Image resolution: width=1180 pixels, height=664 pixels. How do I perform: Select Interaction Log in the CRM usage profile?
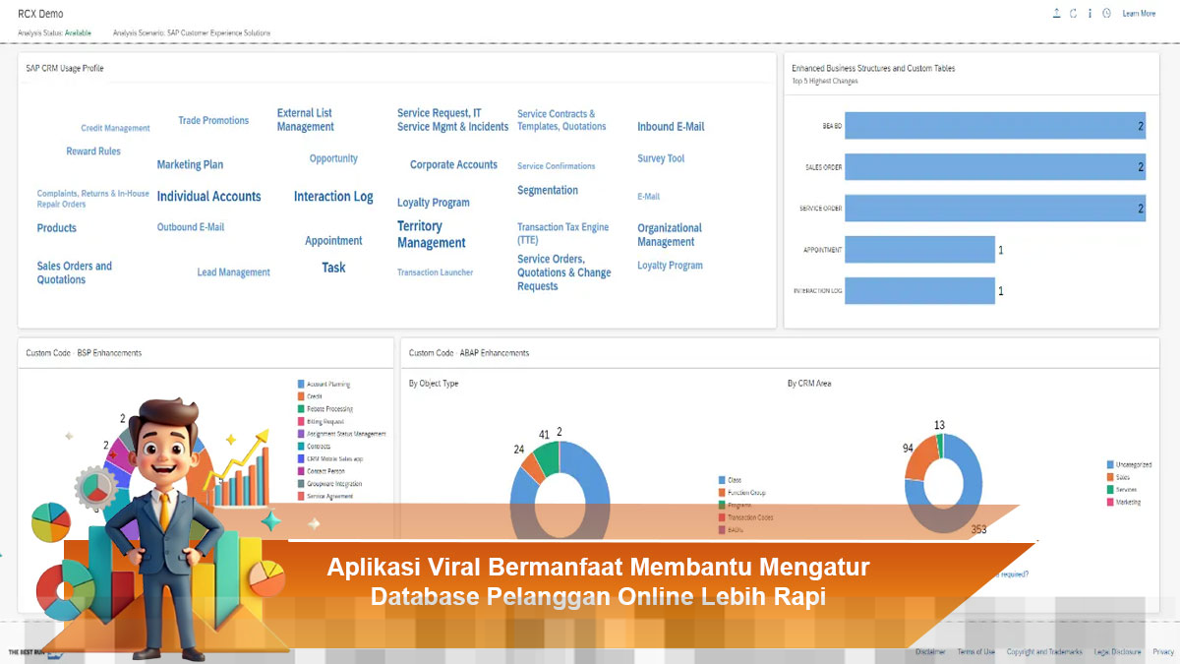tap(332, 197)
